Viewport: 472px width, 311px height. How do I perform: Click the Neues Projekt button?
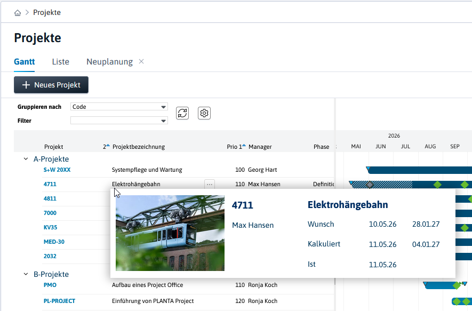coord(51,85)
